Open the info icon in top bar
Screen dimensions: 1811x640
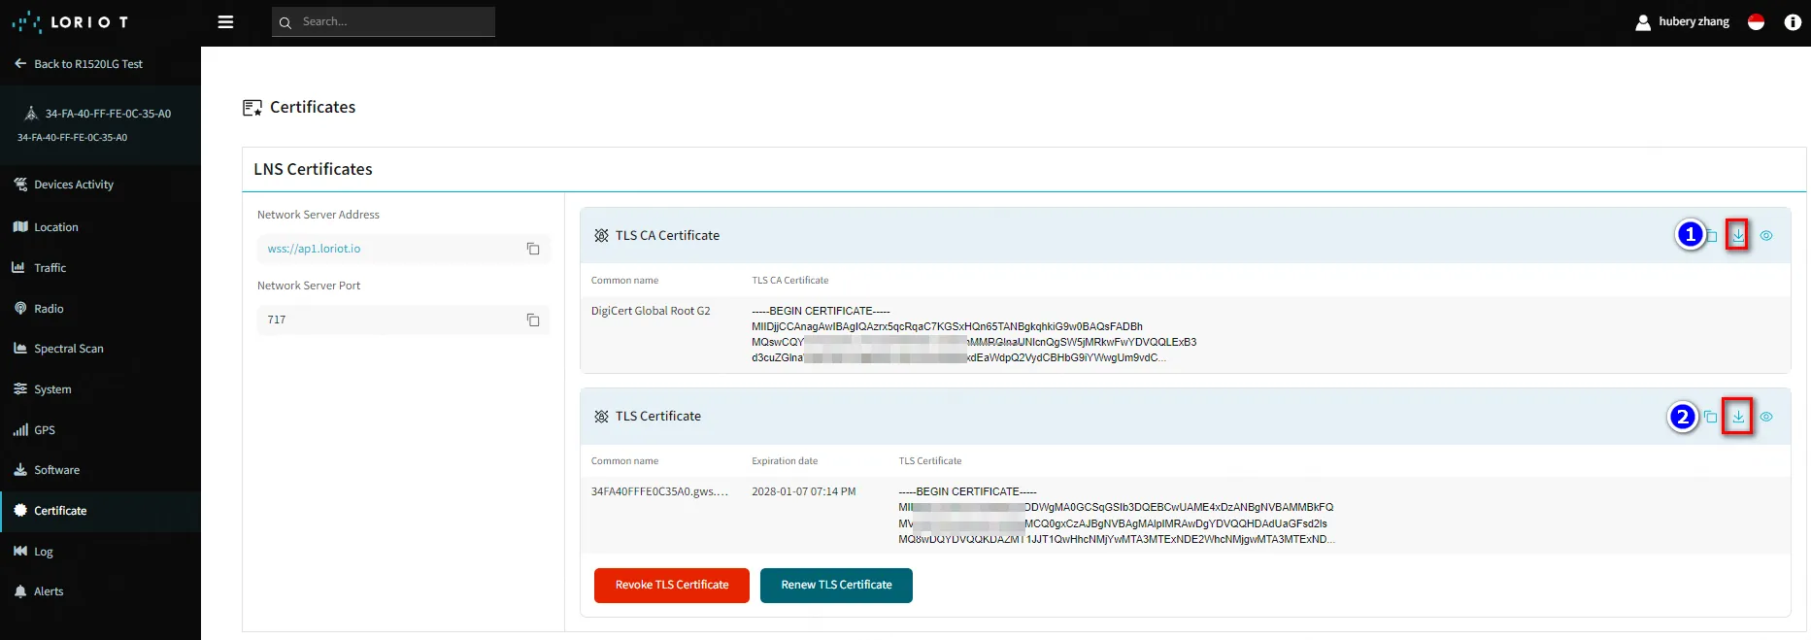pyautogui.click(x=1793, y=22)
